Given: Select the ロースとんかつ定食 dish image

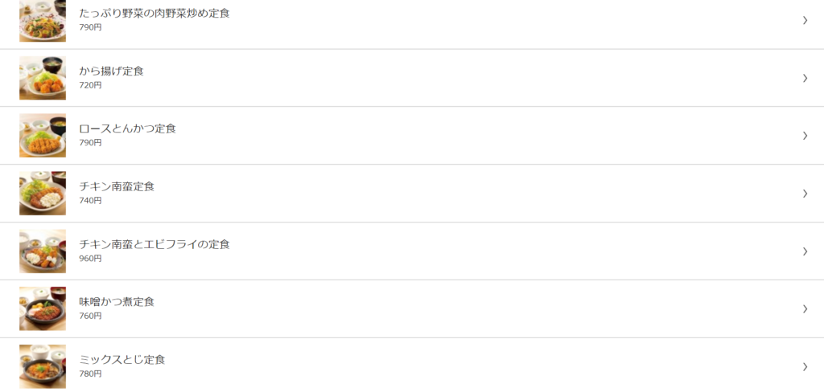Looking at the screenshot, I should [43, 136].
